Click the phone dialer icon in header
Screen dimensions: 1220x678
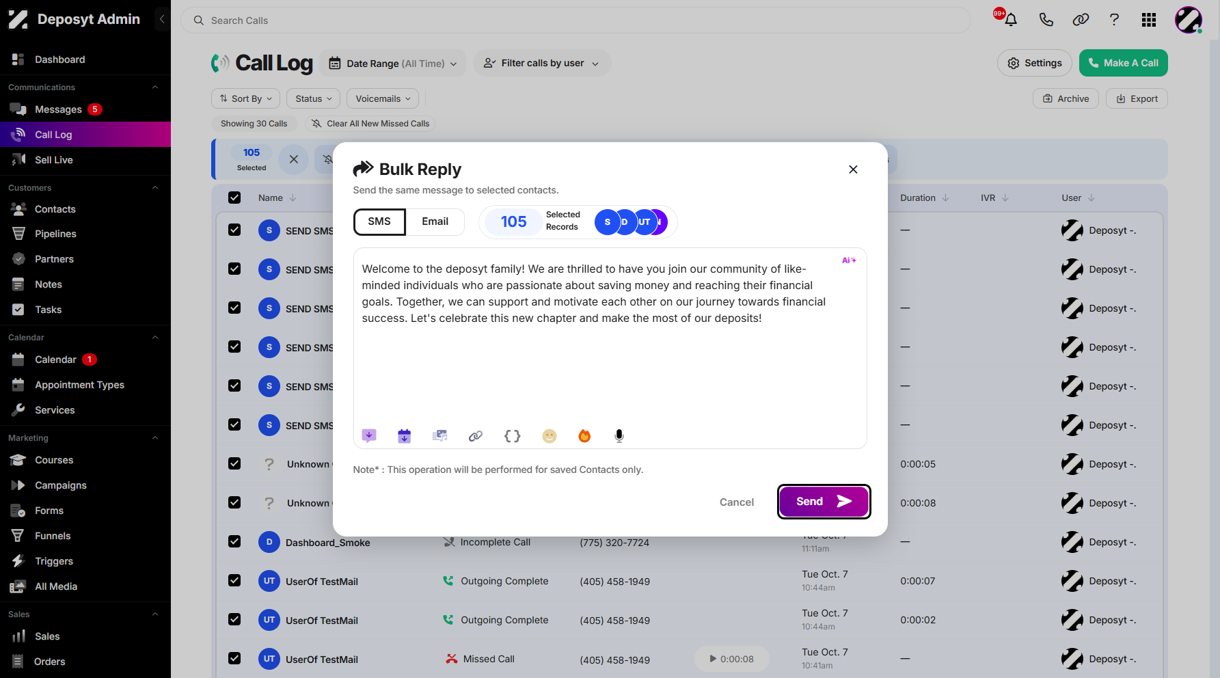tap(1046, 20)
